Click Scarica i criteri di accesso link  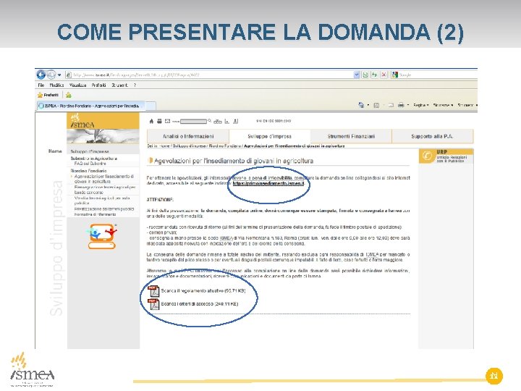tap(200, 303)
